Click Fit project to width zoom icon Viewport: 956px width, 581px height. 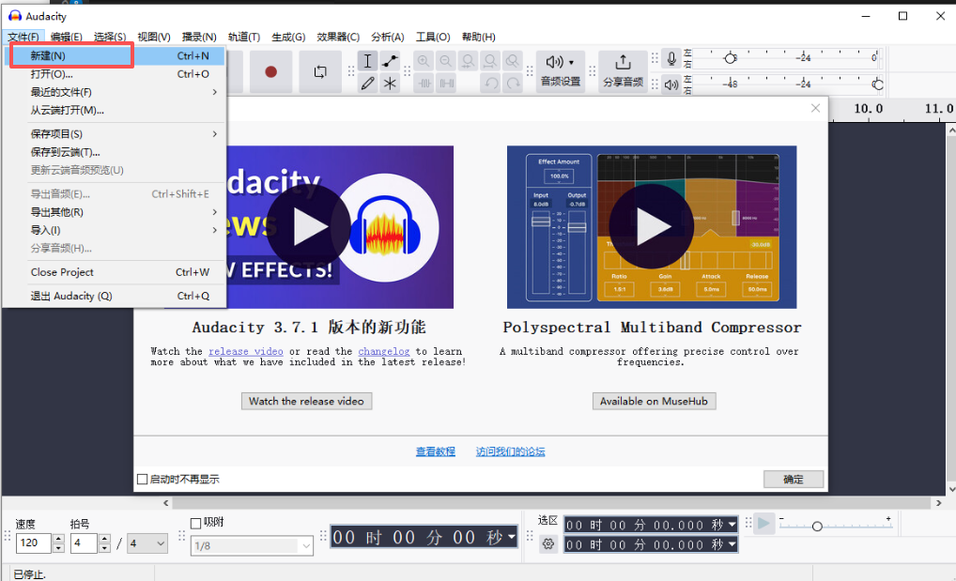(490, 61)
